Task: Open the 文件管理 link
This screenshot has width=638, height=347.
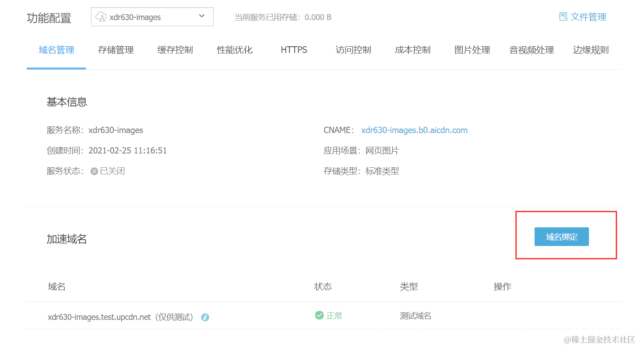Action: (589, 17)
